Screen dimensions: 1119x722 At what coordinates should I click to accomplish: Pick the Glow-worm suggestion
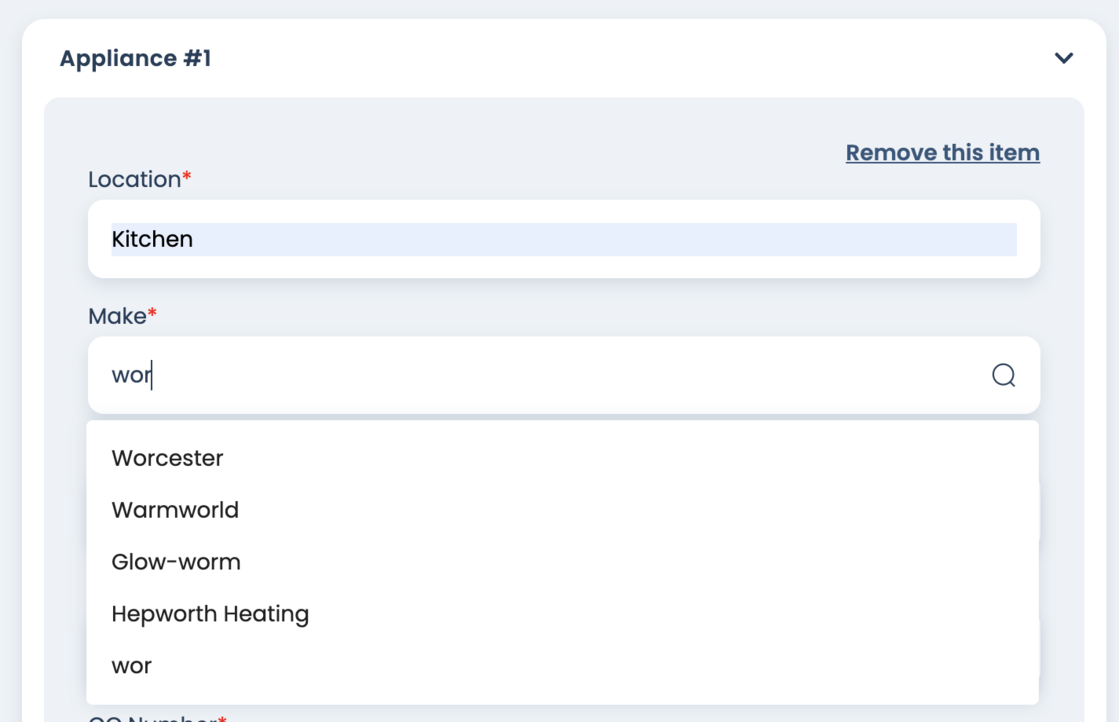coord(176,562)
